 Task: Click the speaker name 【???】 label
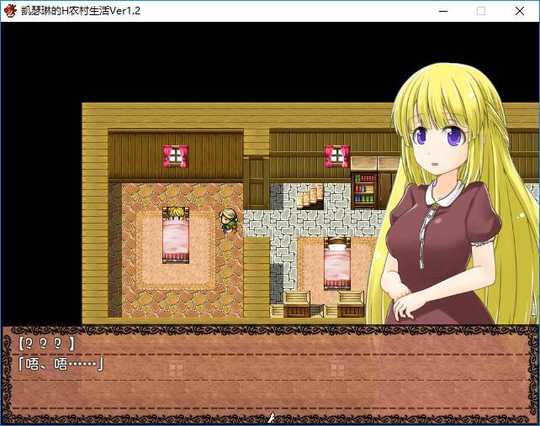(45, 344)
